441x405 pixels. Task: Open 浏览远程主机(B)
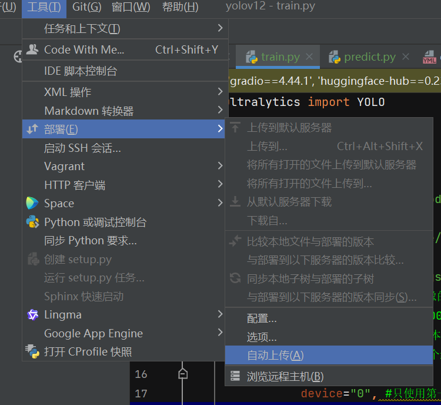(x=329, y=377)
